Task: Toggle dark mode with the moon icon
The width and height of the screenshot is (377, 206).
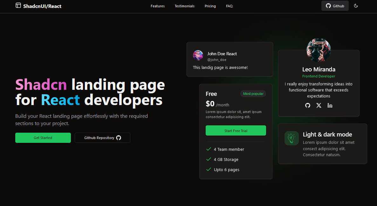Action: (x=356, y=6)
